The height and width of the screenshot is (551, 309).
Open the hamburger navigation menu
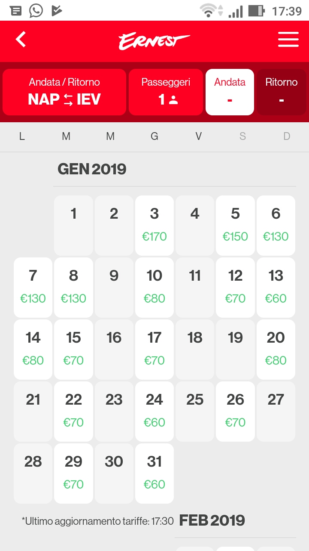[288, 40]
